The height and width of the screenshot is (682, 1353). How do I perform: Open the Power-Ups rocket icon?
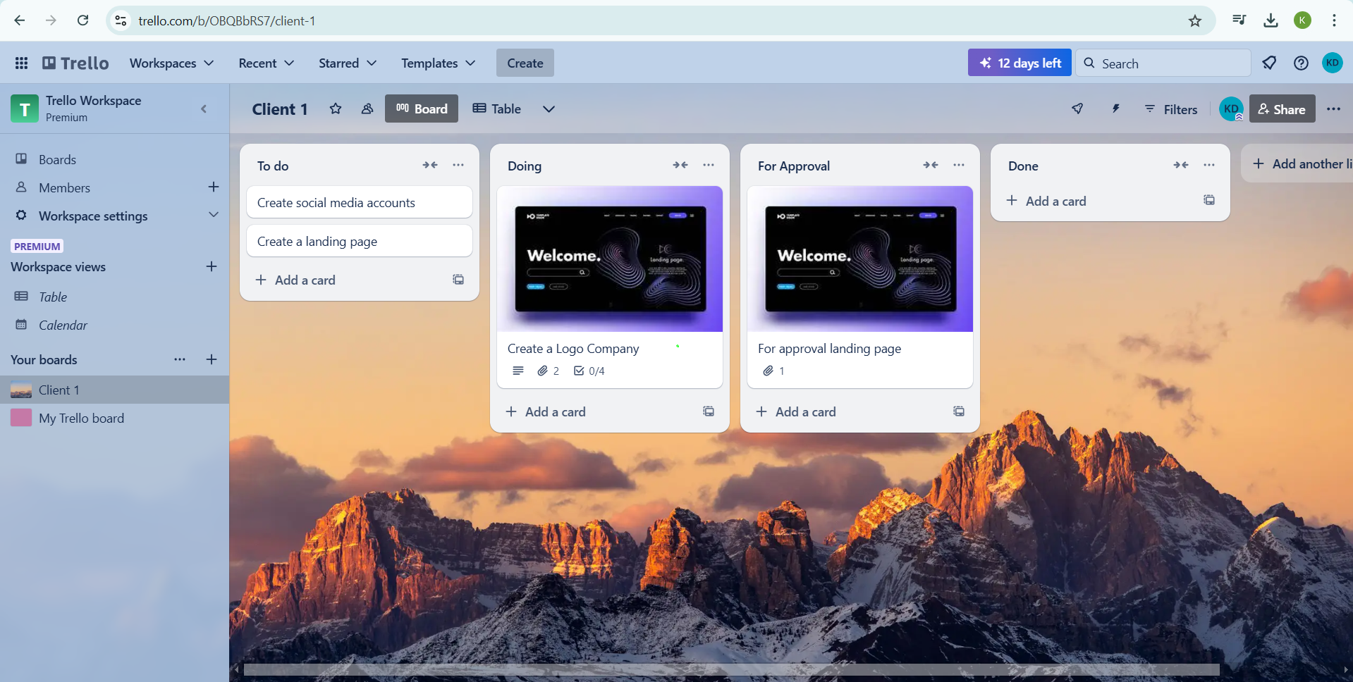[1077, 108]
